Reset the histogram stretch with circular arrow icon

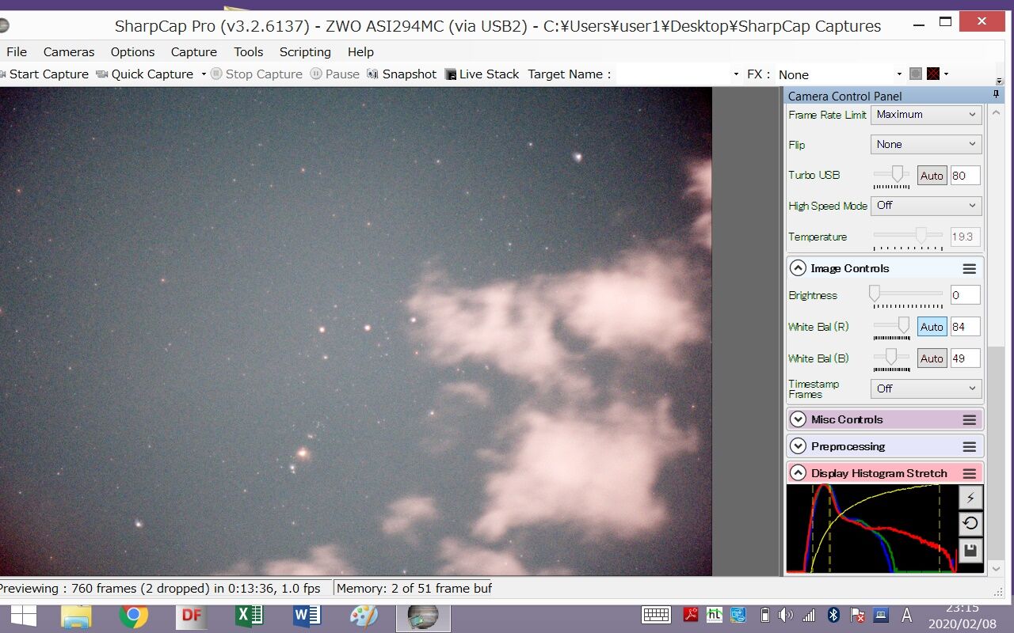970,523
